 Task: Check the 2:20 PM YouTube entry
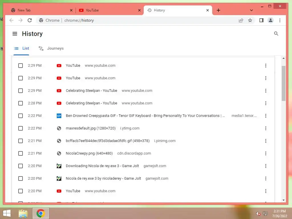(x=21, y=191)
